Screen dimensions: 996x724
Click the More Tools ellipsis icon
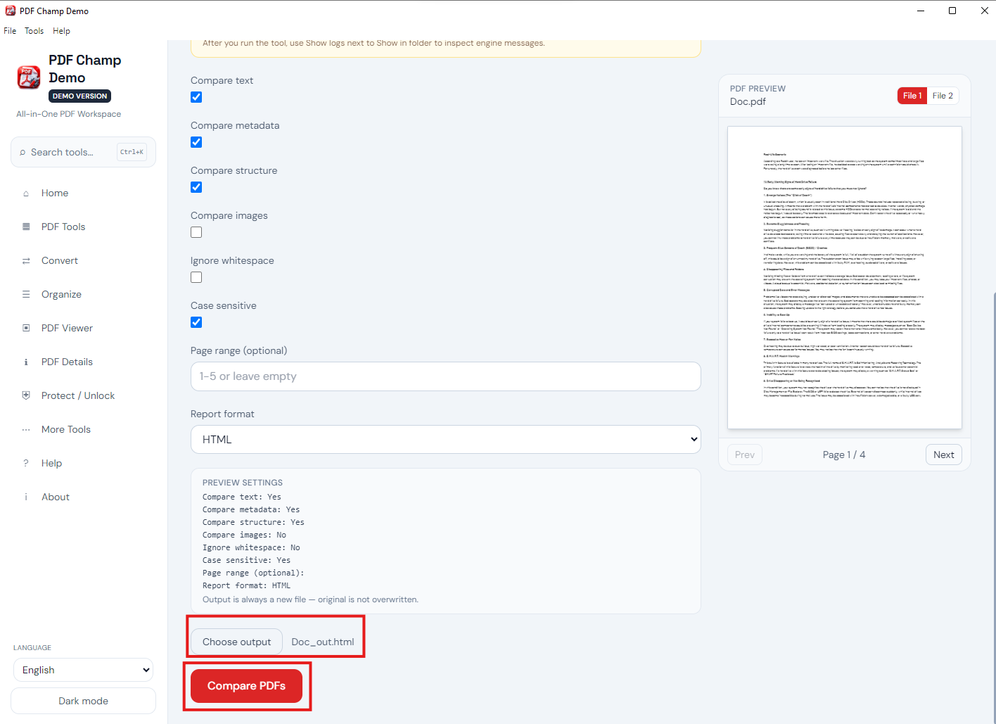click(26, 430)
